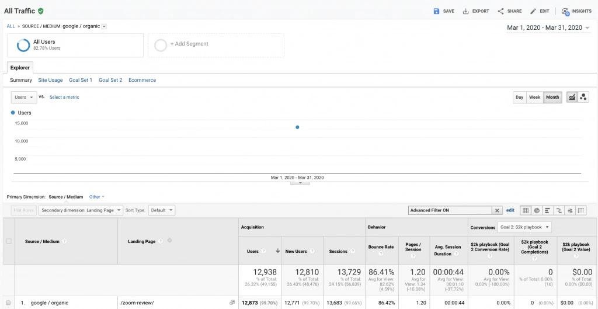Open the Insights panel icon
The image size is (598, 309).
(565, 12)
